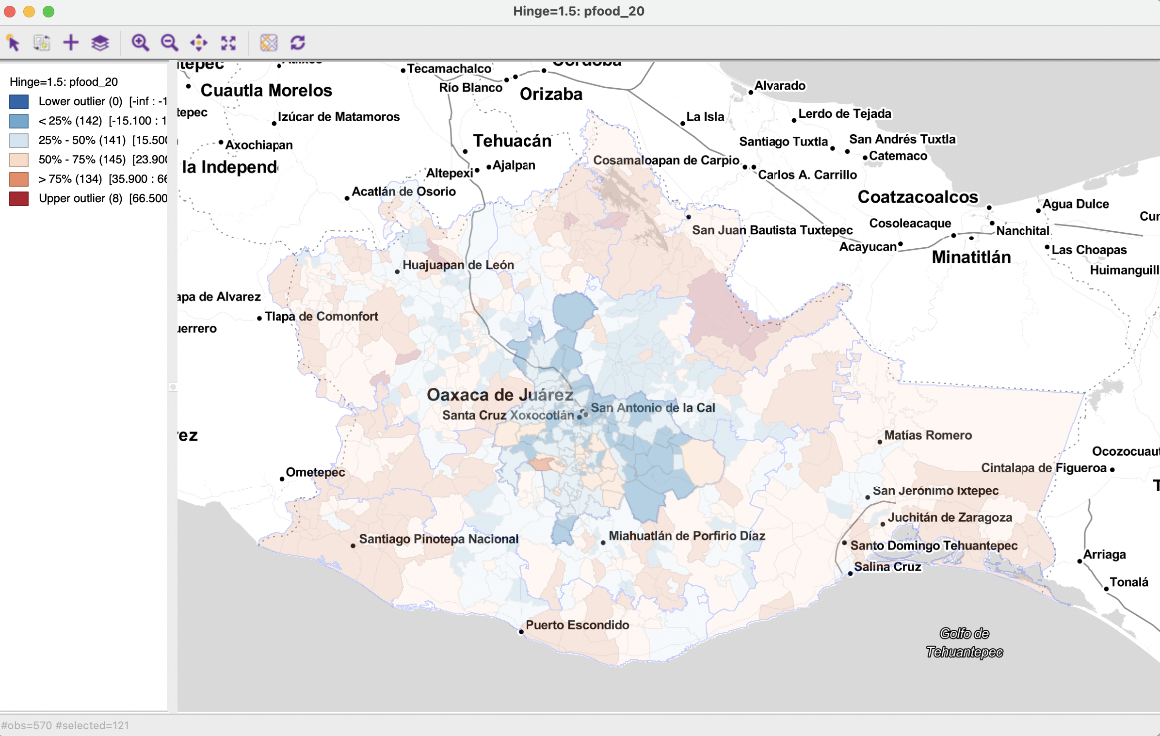The height and width of the screenshot is (736, 1160).
Task: Click the Upper outlier dark red swatch
Action: click(x=19, y=198)
